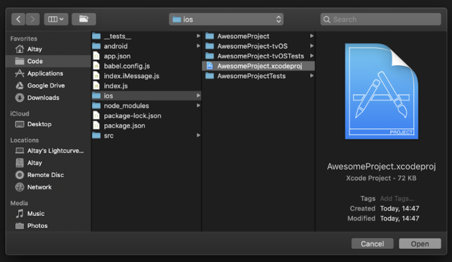The image size is (452, 262).
Task: Select Altay's Lightcurve computer location
Action: coord(48,151)
